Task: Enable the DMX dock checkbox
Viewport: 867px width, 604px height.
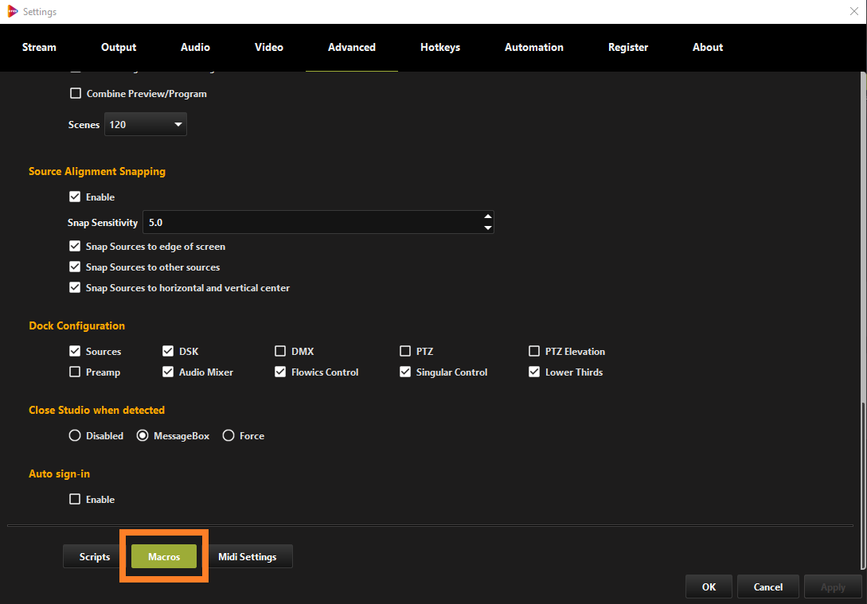Action: click(280, 351)
